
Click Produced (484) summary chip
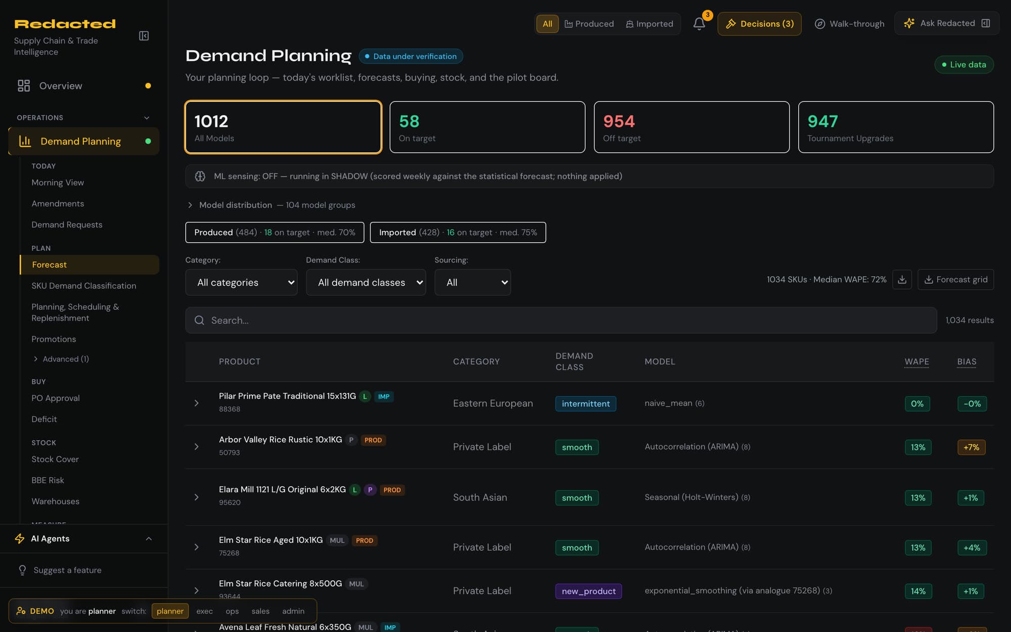[x=274, y=233]
